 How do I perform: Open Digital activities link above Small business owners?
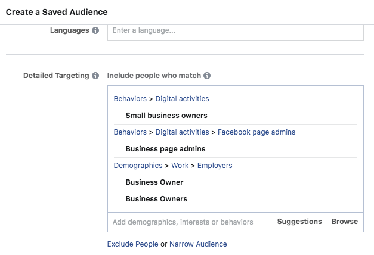click(183, 98)
